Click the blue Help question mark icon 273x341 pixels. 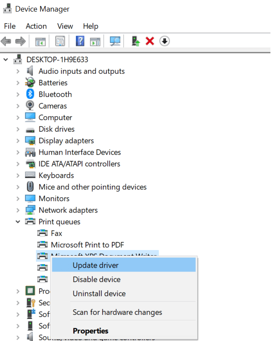[80, 41]
